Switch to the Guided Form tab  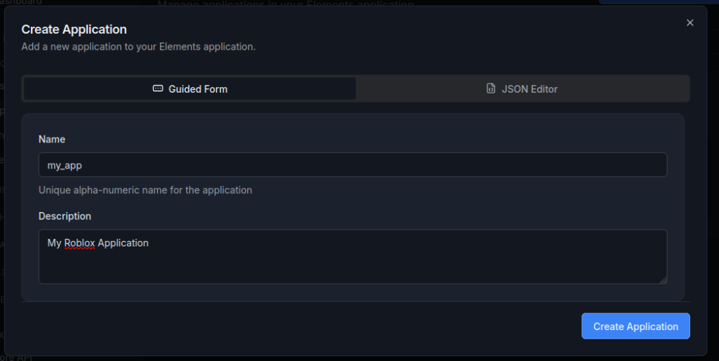click(190, 89)
